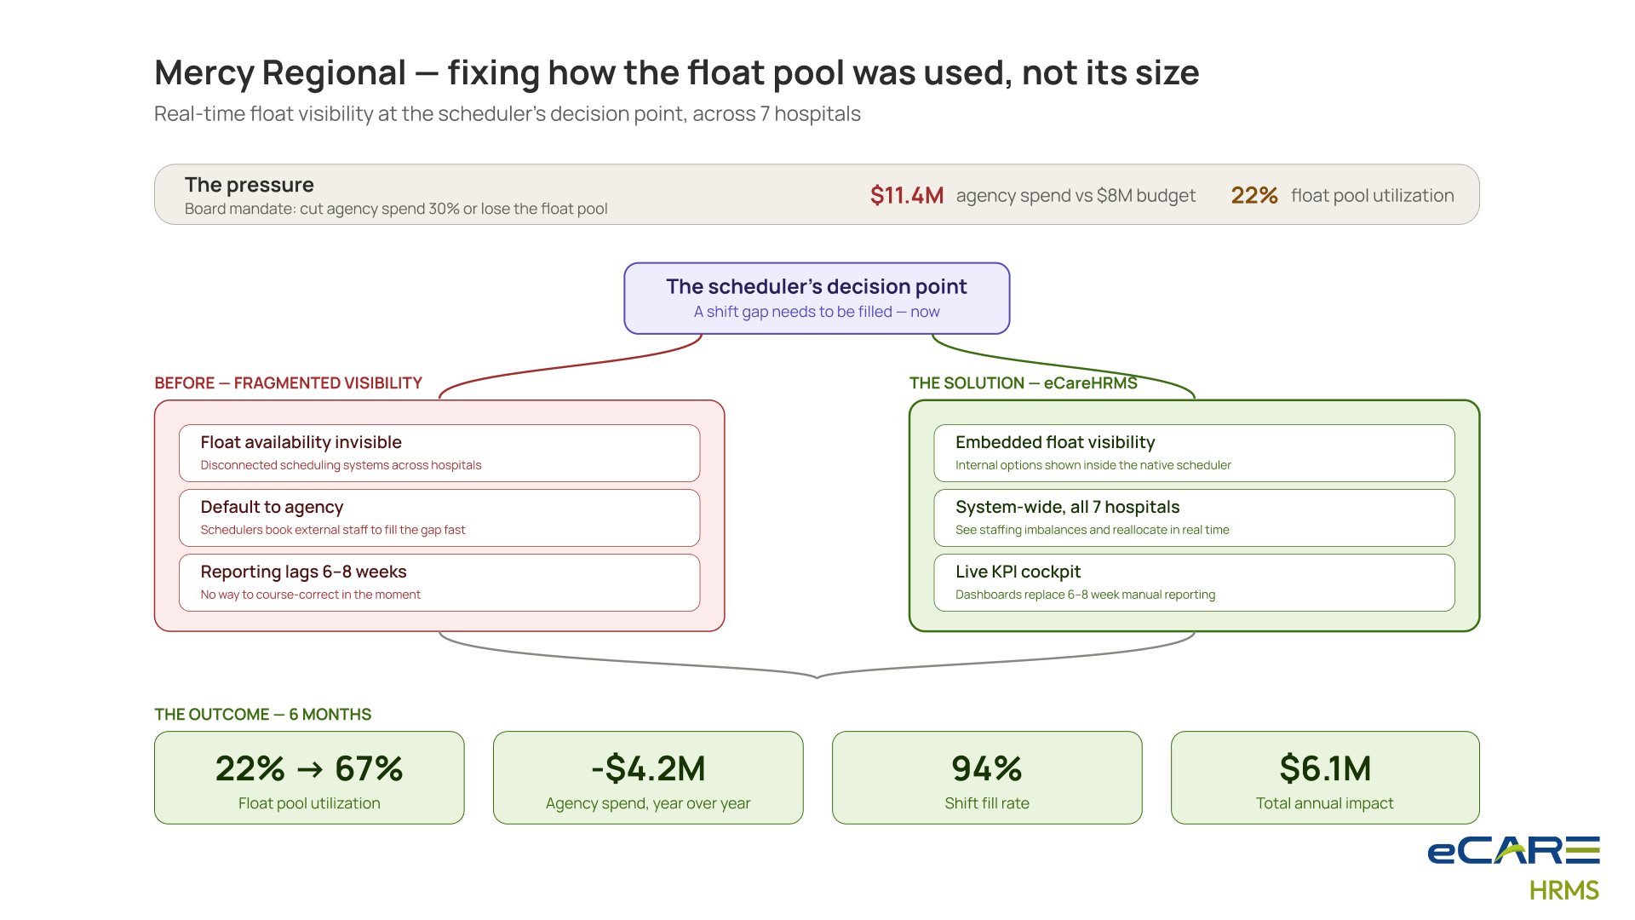Select 'System-wide, all 7 hospitals' card title
The image size is (1635, 920).
[x=1067, y=507]
